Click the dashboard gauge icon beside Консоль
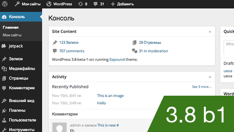 pyautogui.click(x=4, y=17)
